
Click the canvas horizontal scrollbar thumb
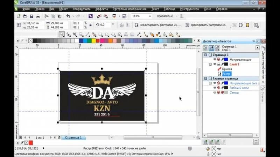(153, 137)
